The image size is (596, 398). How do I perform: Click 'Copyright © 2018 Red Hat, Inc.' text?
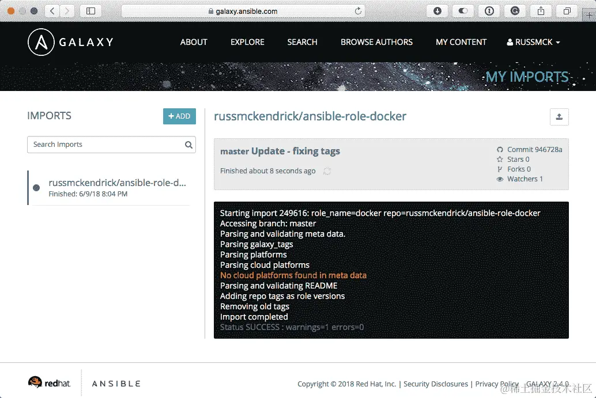[x=346, y=384]
